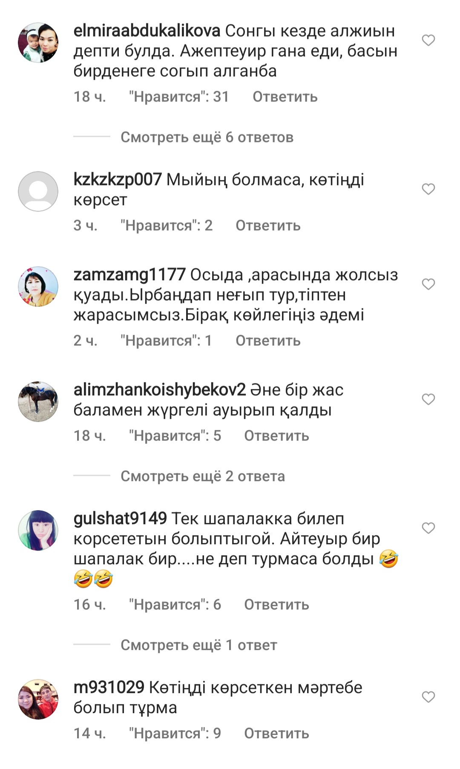The image size is (460, 769).
Task: Like the comment by elmiraabdukalikova
Action: tap(428, 41)
